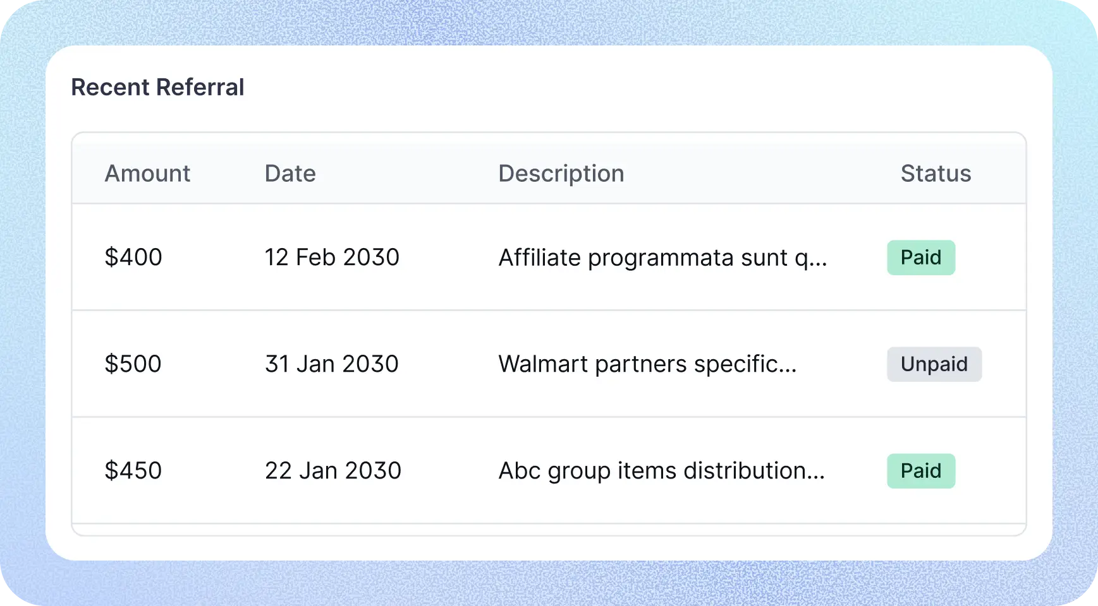Select the $500 amount cell

[x=133, y=364]
